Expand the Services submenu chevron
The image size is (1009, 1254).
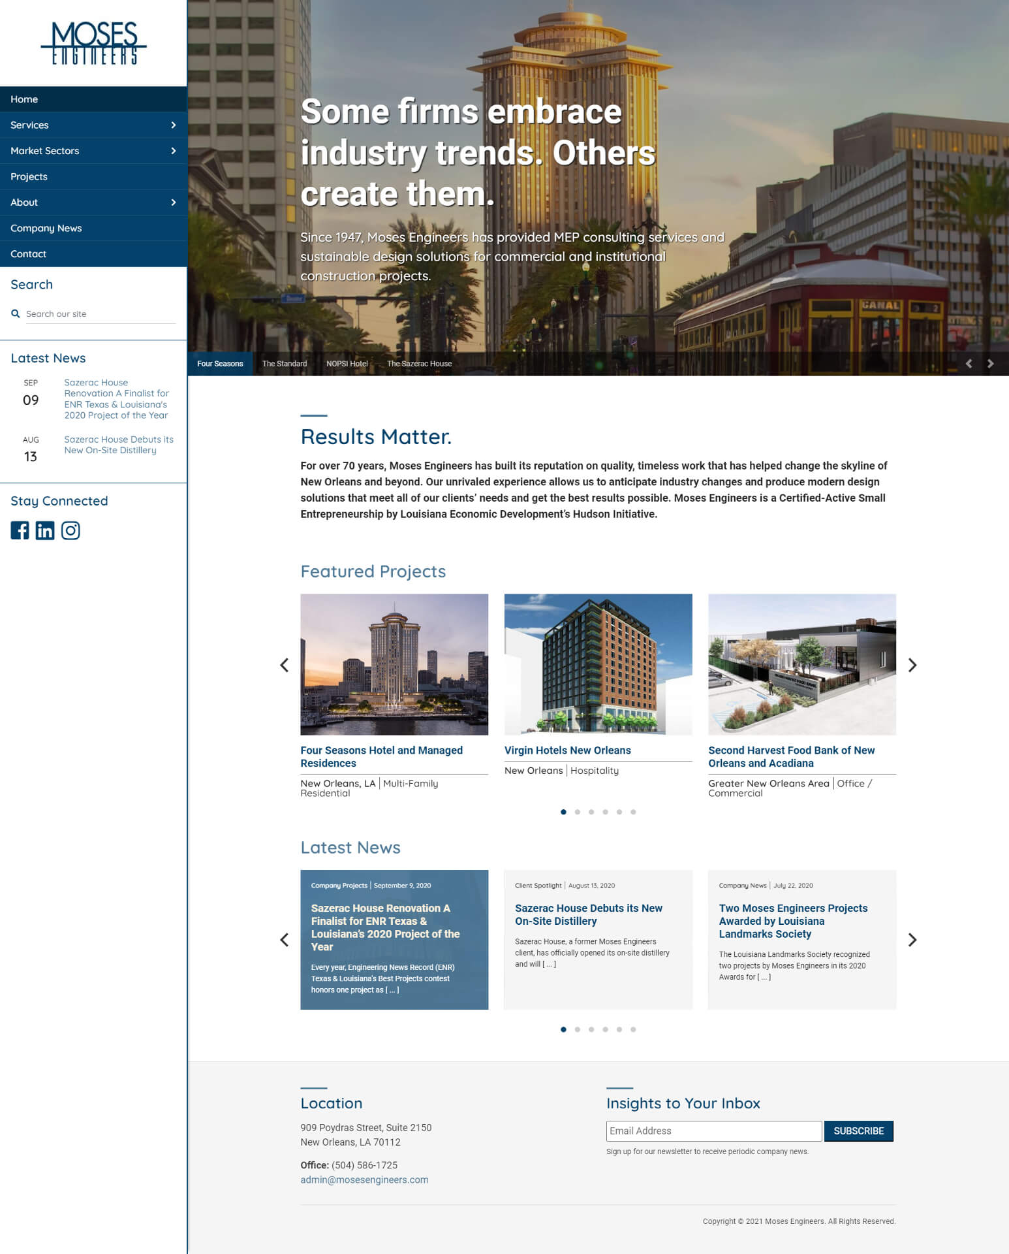(173, 125)
